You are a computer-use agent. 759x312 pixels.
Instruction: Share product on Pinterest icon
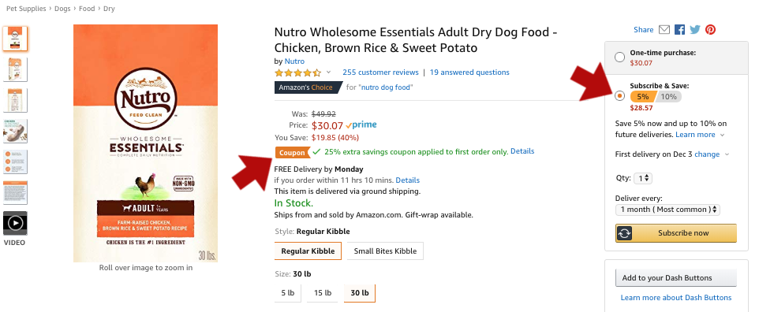[x=710, y=29]
